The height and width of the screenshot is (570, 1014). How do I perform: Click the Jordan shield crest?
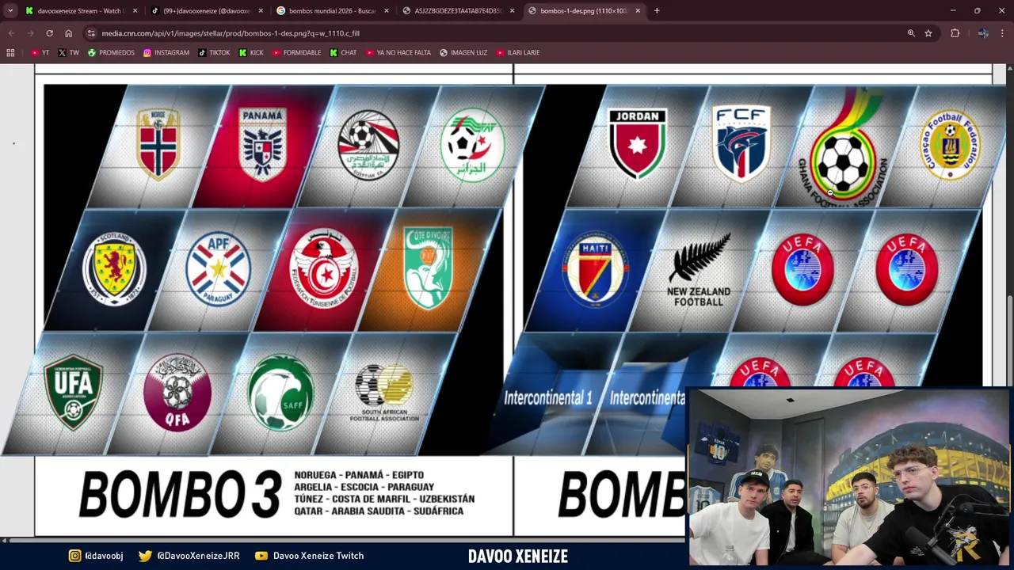click(637, 145)
